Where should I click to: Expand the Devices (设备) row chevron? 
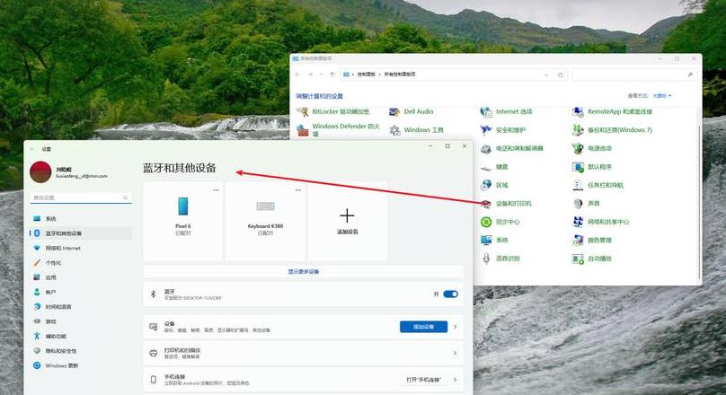(x=455, y=327)
